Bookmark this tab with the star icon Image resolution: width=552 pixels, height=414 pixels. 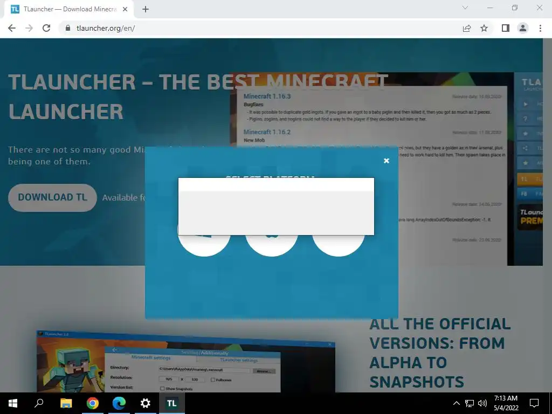click(484, 28)
